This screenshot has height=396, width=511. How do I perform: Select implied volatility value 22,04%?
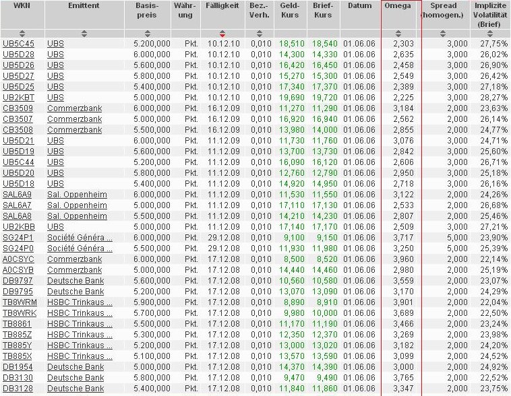(493, 302)
